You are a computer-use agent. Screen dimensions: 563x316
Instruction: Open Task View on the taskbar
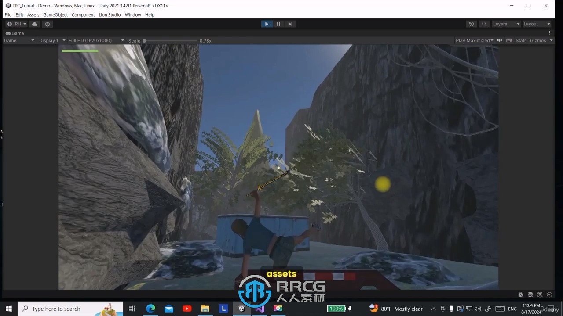(x=132, y=309)
